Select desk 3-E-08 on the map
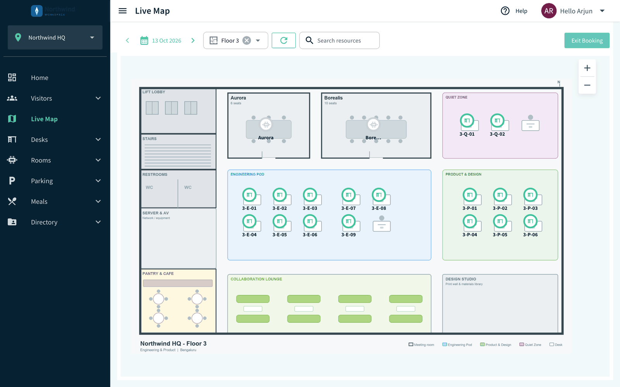This screenshot has height=387, width=620. 379,195
